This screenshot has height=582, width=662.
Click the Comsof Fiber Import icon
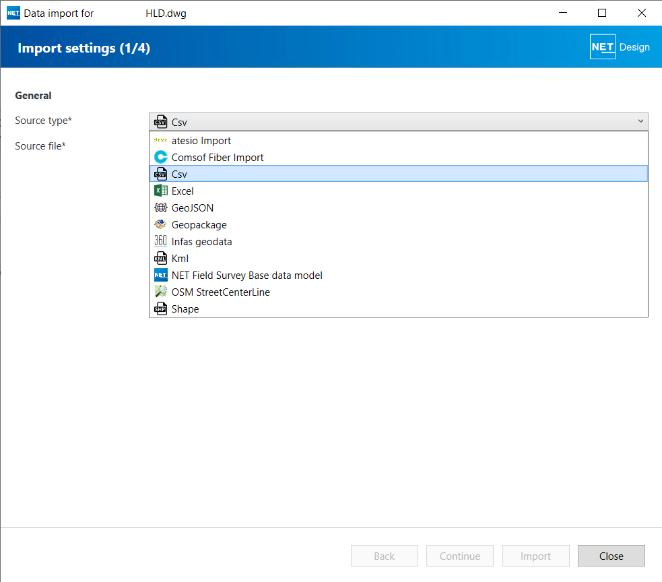[160, 157]
